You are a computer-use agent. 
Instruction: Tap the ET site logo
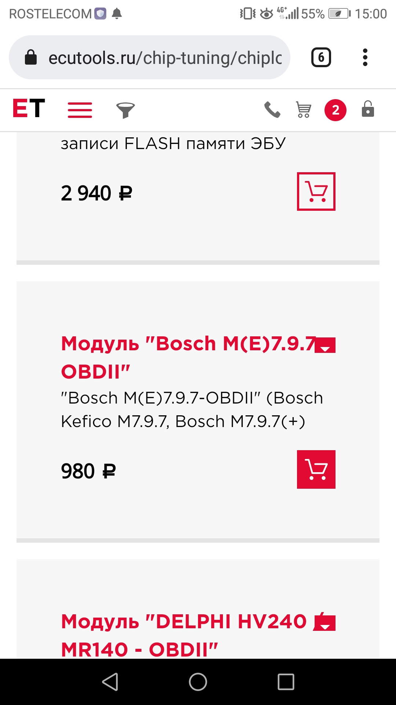point(29,109)
